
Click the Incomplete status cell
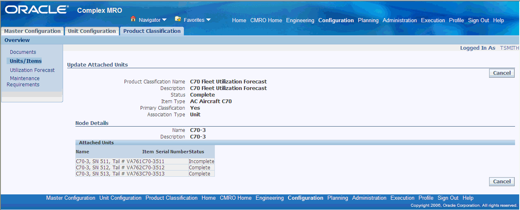(x=201, y=162)
